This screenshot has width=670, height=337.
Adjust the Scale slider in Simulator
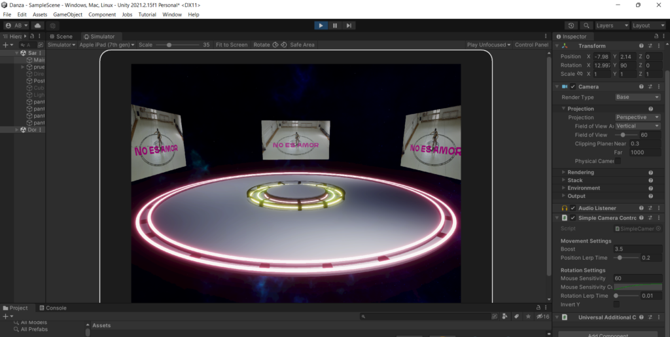(x=177, y=45)
